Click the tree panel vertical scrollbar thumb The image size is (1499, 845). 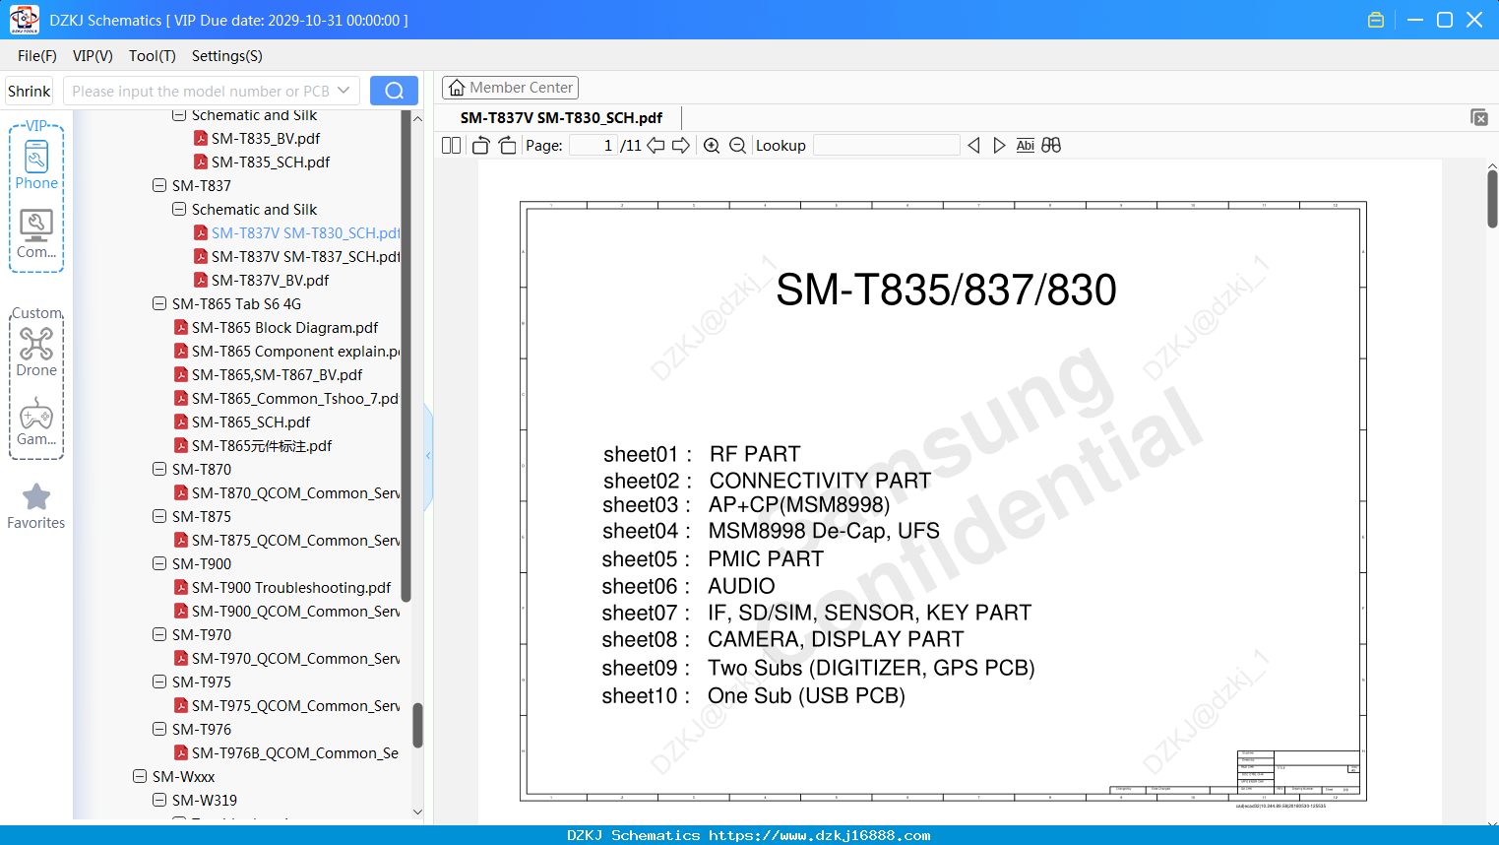point(417,725)
